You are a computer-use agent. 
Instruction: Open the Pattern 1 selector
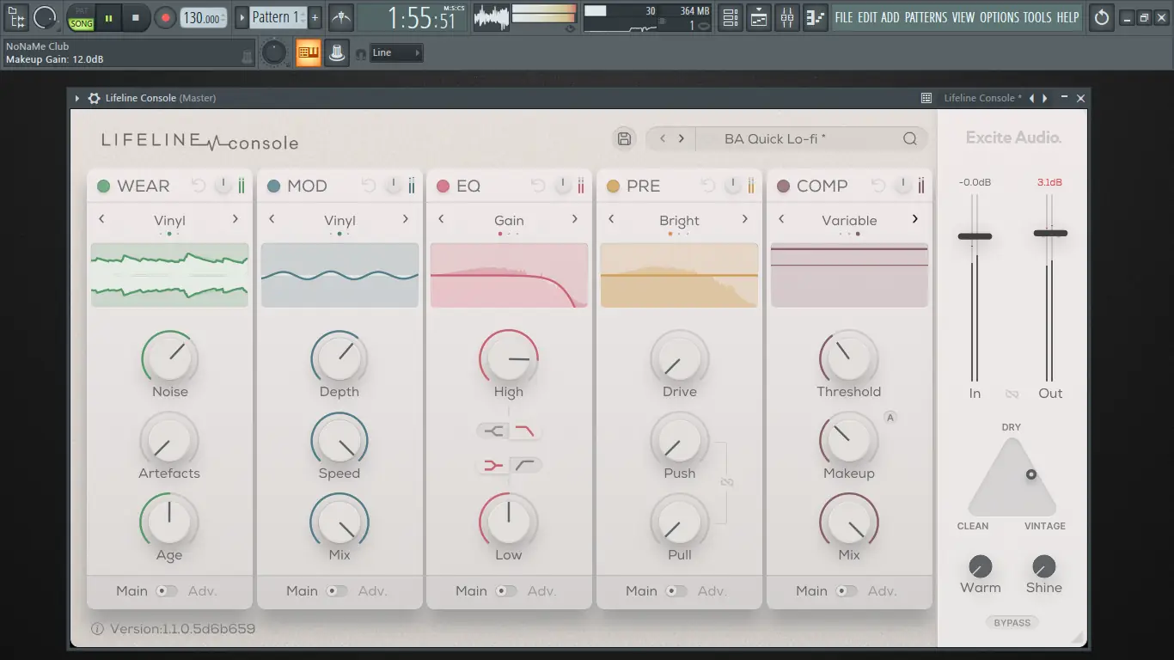click(277, 17)
